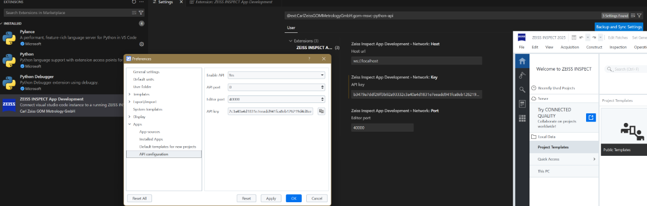The width and height of the screenshot is (647, 206).
Task: Select the User settings scope tab
Action: point(291,28)
